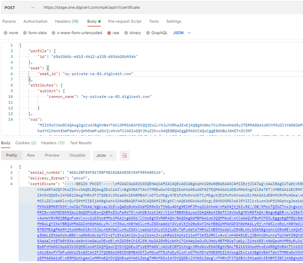Select x-www-form-urlencoded body option

(53, 33)
